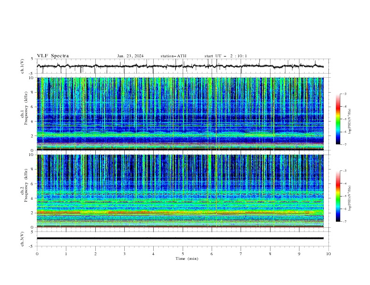Click time axis tick label "9"
Viewport: 370px width, 285px height.
point(299,254)
